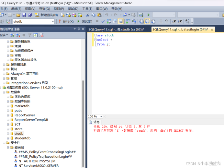The image size is (224, 168).
Task: Click the Save All icon
Action: 30,15
